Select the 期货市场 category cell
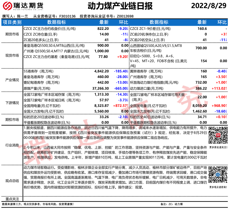This screenshot has height=209, width=229. pos(12,34)
